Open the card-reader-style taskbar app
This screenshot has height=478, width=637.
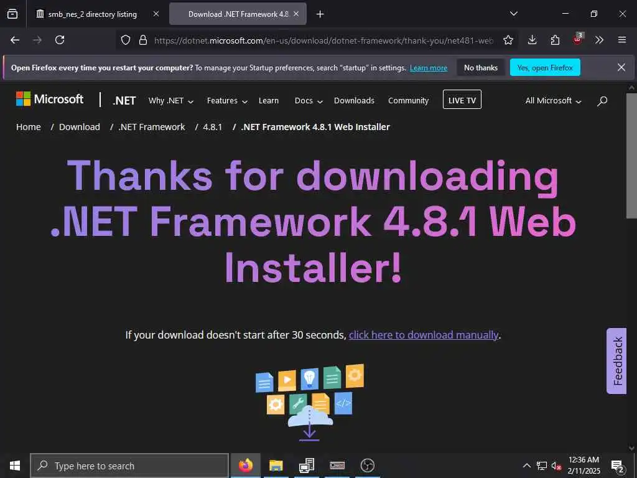(337, 466)
